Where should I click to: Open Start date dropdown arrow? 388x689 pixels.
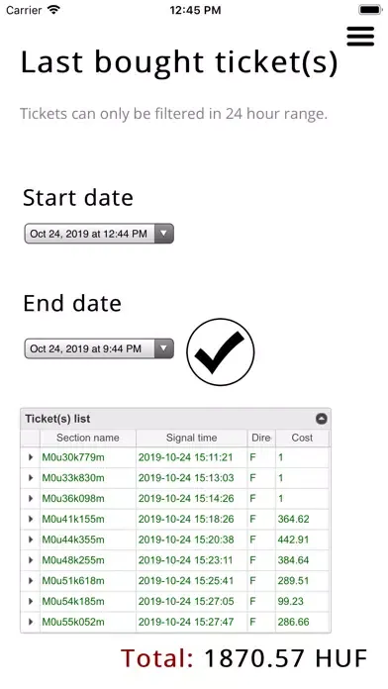163,234
